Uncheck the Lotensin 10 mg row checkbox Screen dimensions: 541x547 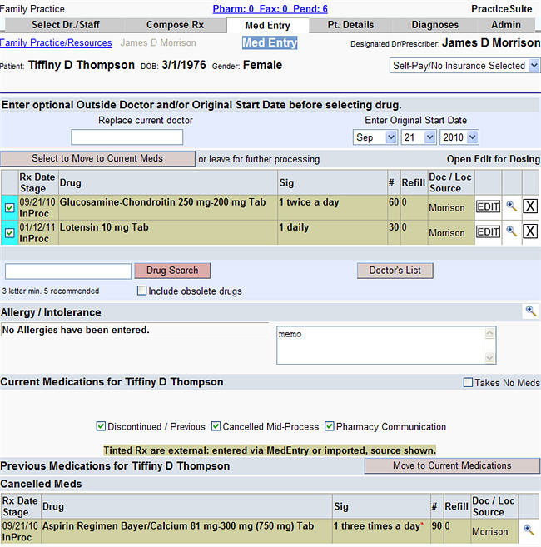pyautogui.click(x=9, y=232)
